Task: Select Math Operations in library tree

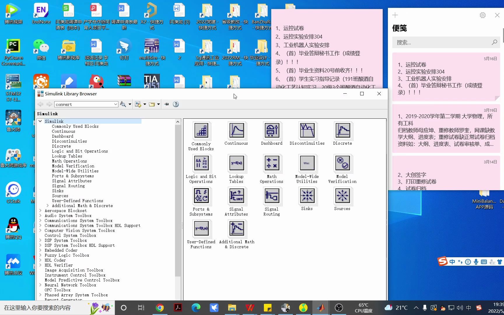Action: coord(69,161)
